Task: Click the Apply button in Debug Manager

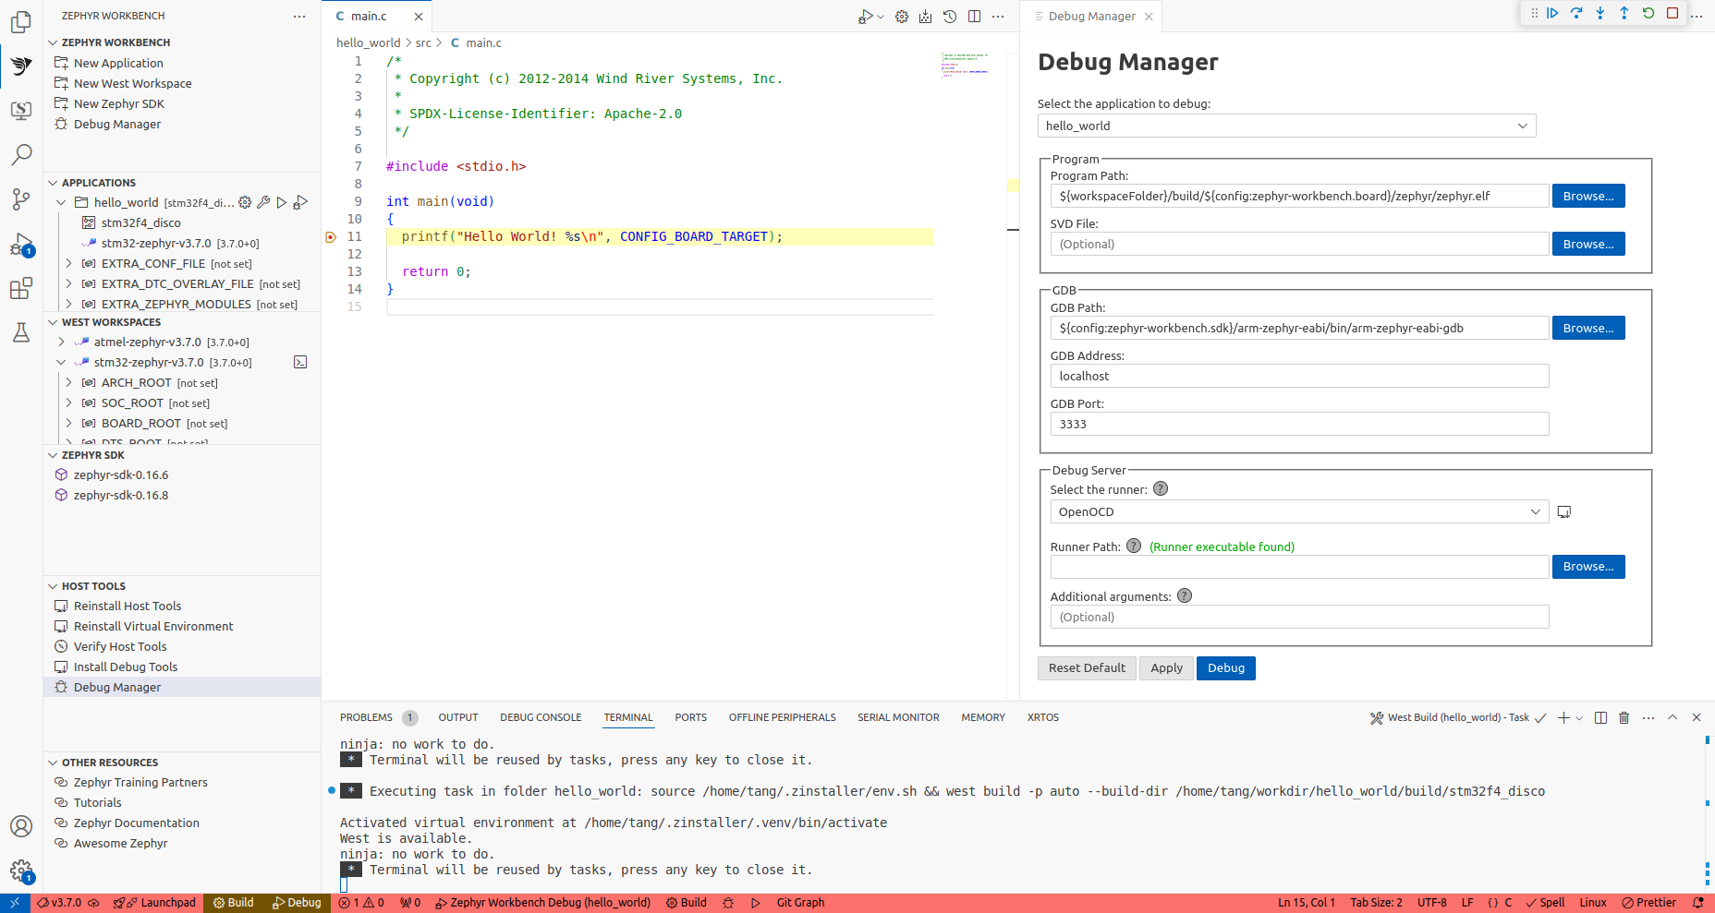Action: (x=1166, y=668)
